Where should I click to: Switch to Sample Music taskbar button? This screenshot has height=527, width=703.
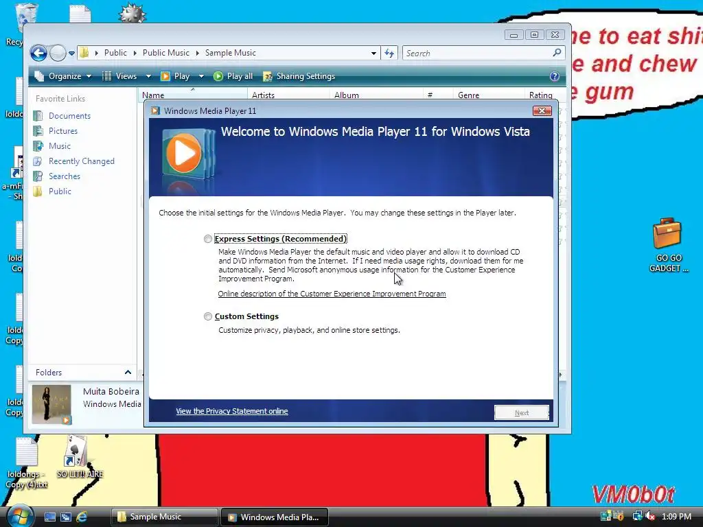click(x=163, y=517)
